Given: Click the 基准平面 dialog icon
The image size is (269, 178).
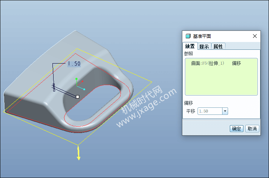Looking at the screenshot, I should pyautogui.click(x=188, y=36).
